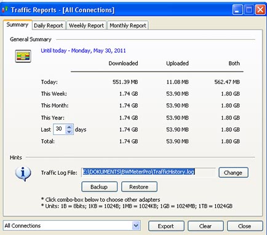The width and height of the screenshot is (267, 235).
Task: Switch to the Summary tab
Action: click(x=17, y=25)
